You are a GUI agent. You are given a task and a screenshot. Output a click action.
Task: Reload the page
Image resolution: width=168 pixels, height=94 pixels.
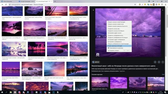(6, 5)
